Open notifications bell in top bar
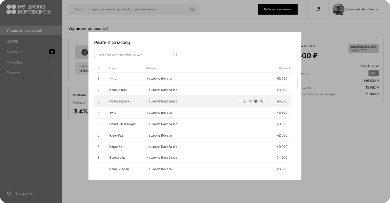This screenshot has height=203, width=390. tap(318, 9)
